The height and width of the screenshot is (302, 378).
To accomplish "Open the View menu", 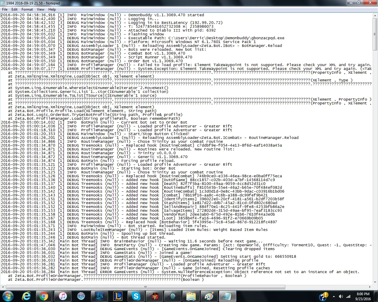I will [x=41, y=9].
